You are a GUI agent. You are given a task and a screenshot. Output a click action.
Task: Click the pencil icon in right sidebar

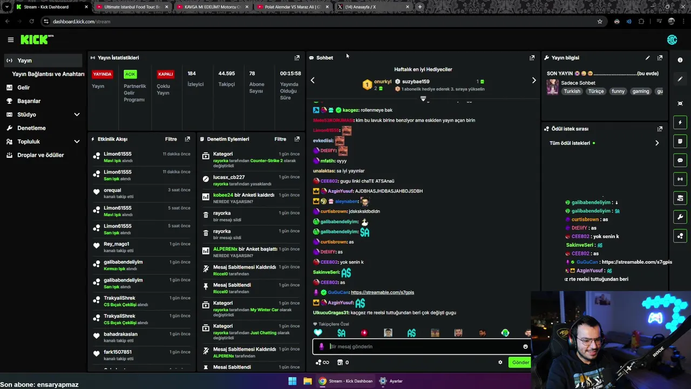680,79
